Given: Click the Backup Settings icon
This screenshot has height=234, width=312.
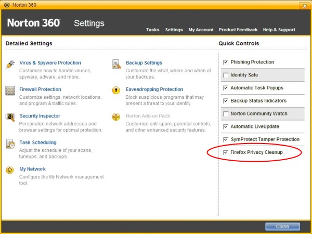Looking at the screenshot, I should pyautogui.click(x=116, y=64).
